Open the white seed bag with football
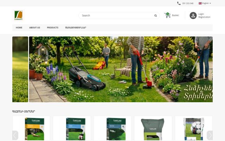Screen dimensions: 225x141 pyautogui.click(x=194, y=128)
